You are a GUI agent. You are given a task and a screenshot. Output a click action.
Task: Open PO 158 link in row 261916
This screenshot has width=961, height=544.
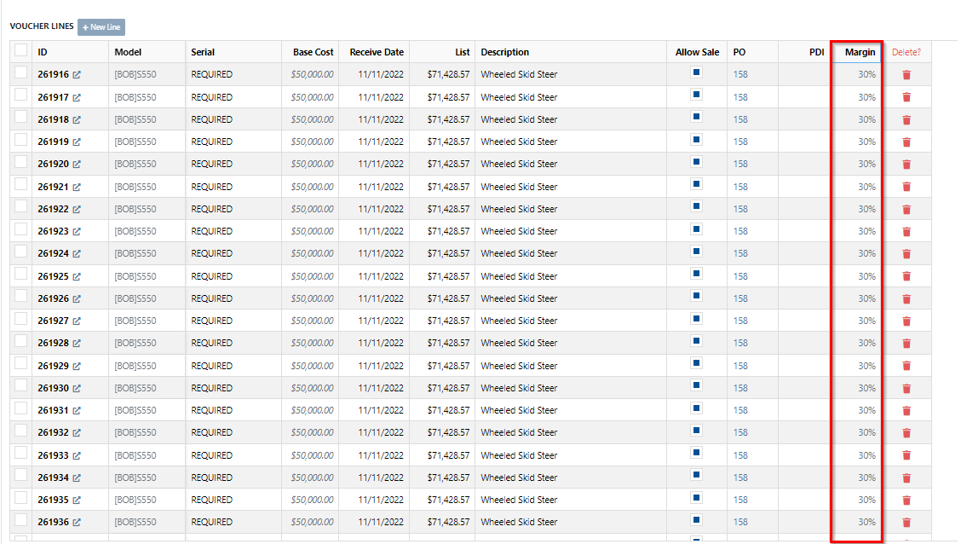coord(740,74)
